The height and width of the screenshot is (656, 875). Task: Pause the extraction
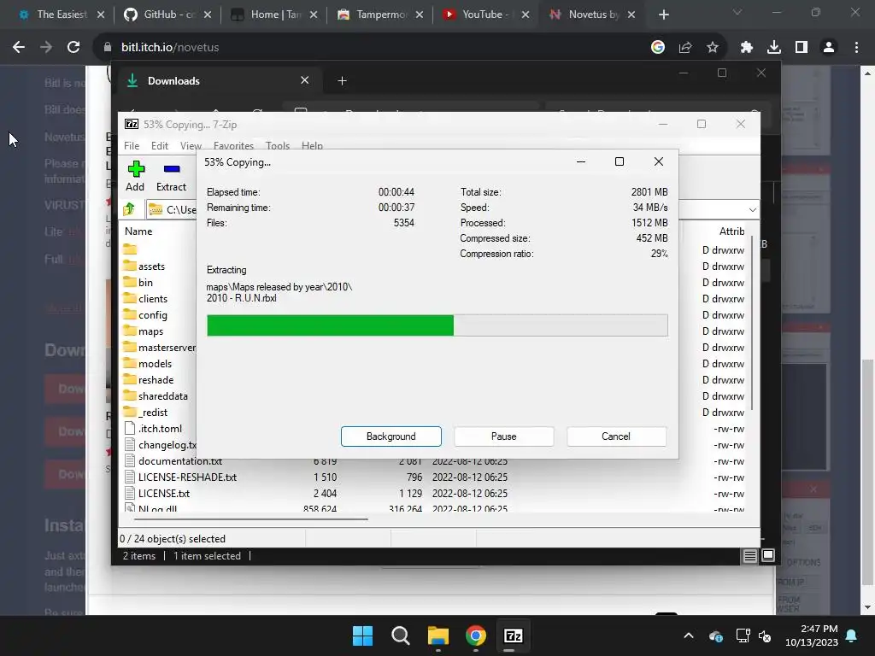[503, 436]
